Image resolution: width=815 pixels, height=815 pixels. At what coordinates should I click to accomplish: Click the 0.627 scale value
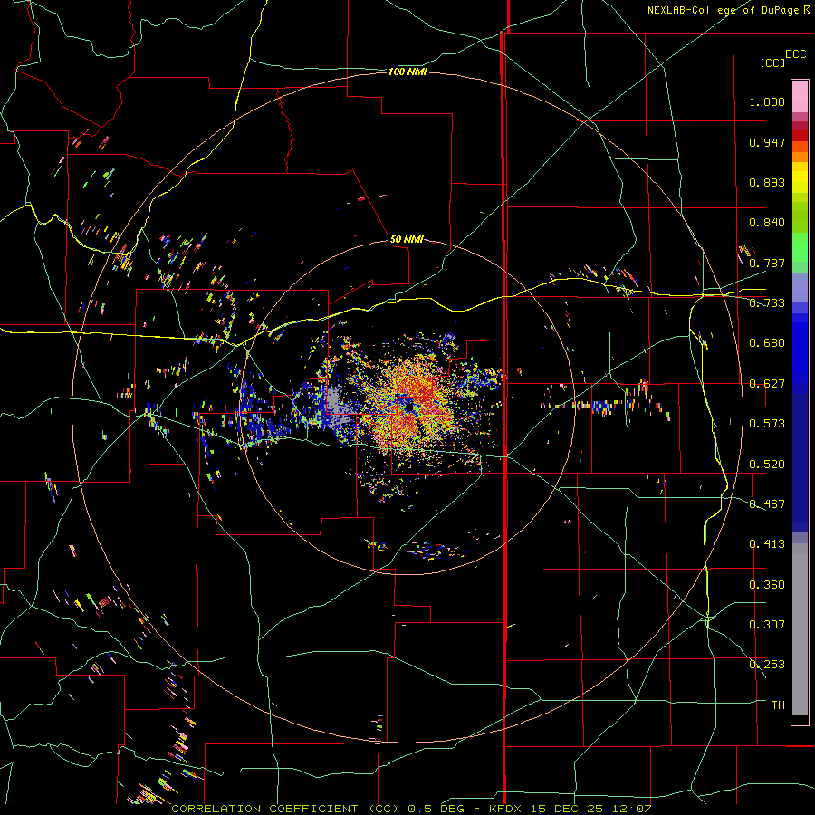point(767,384)
